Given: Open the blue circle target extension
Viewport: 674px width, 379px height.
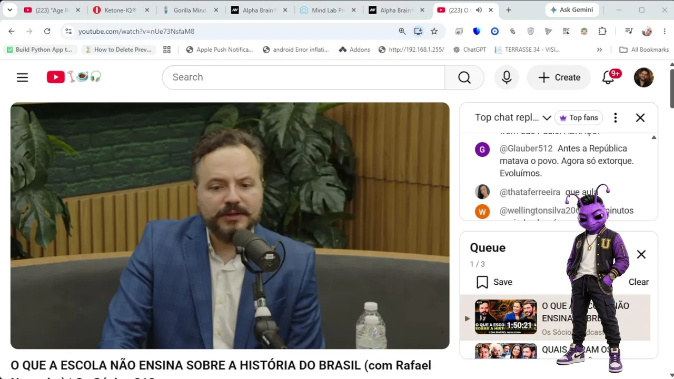Looking at the screenshot, I should point(494,31).
